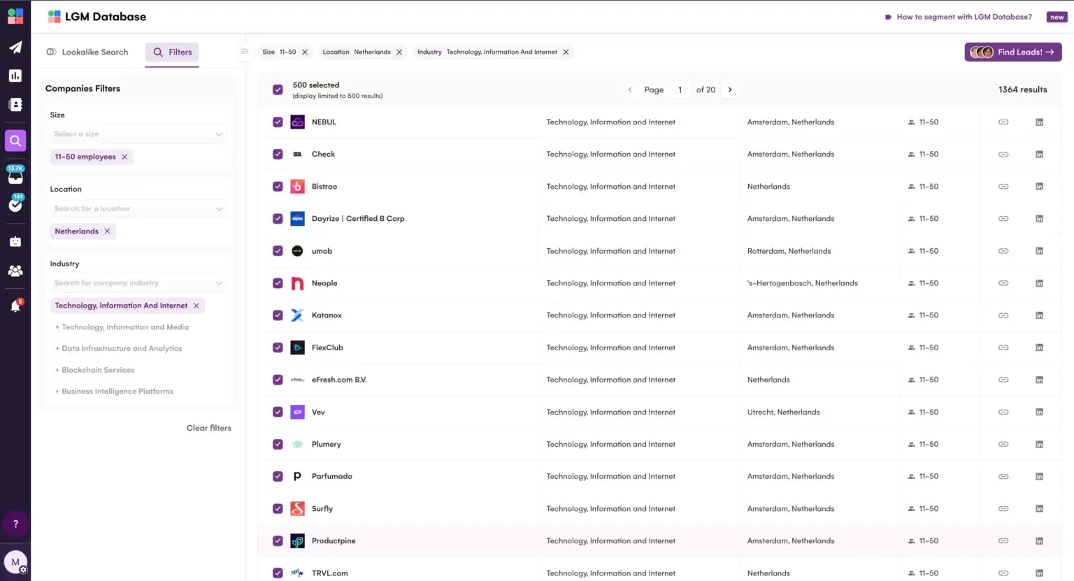
Task: Open the notifications bell icon
Action: 15,306
